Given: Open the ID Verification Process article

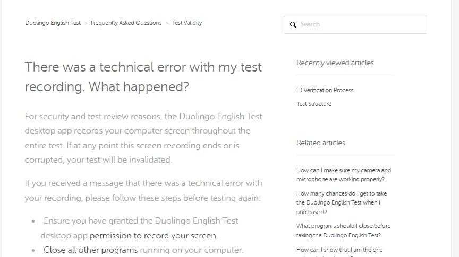Looking at the screenshot, I should [x=325, y=90].
